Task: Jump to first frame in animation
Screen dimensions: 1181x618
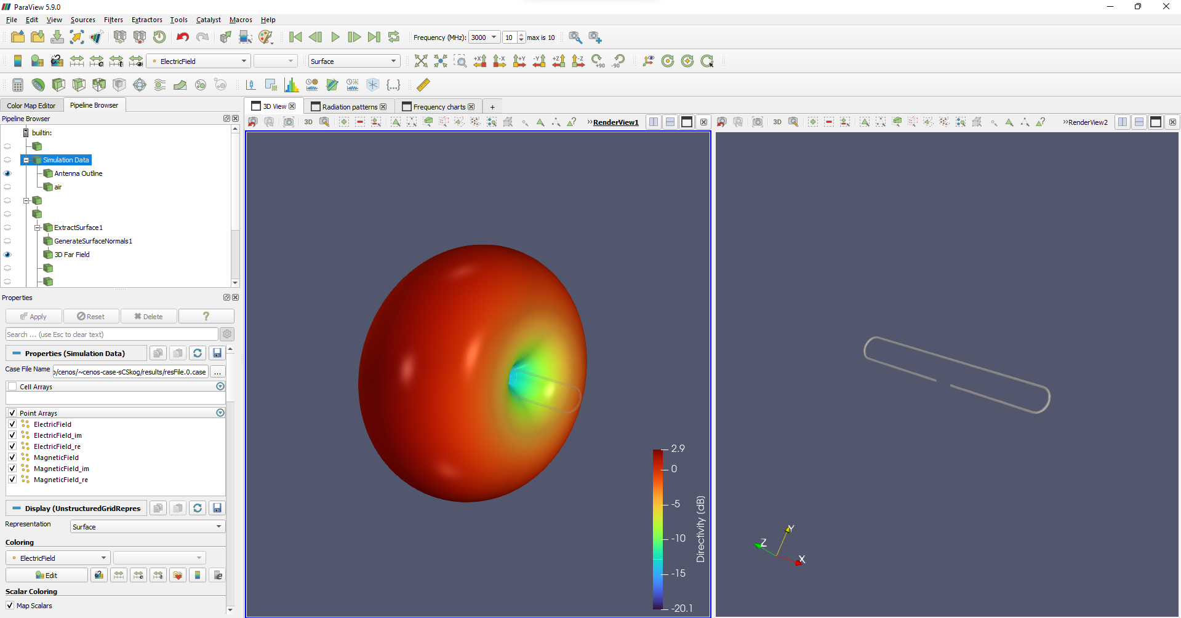Action: (x=295, y=37)
